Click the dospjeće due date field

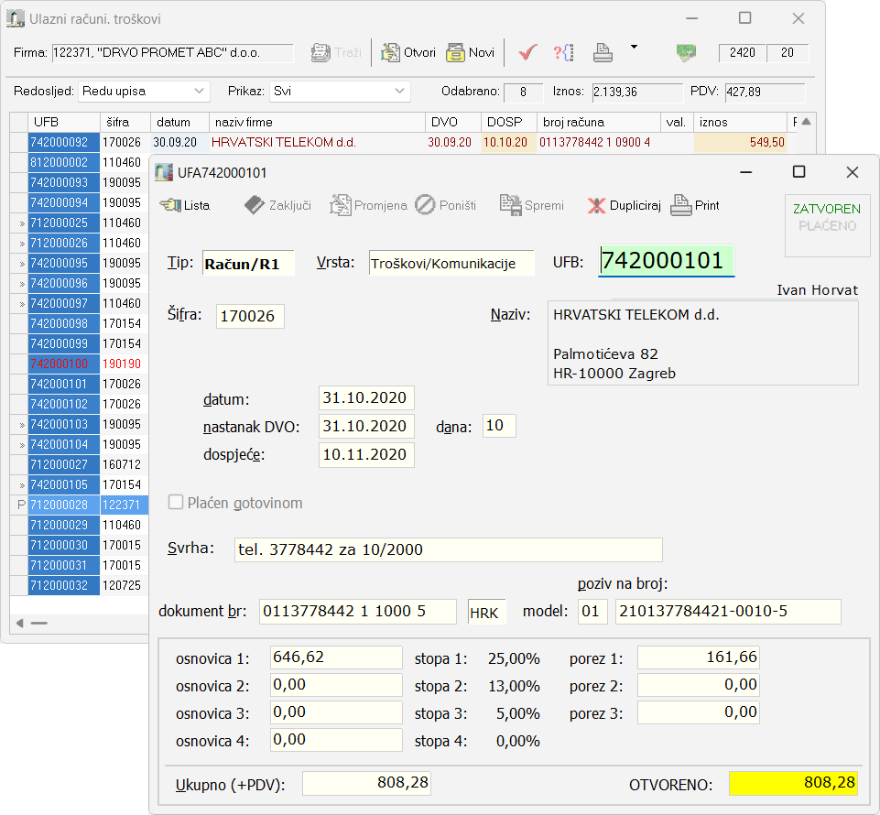point(366,454)
